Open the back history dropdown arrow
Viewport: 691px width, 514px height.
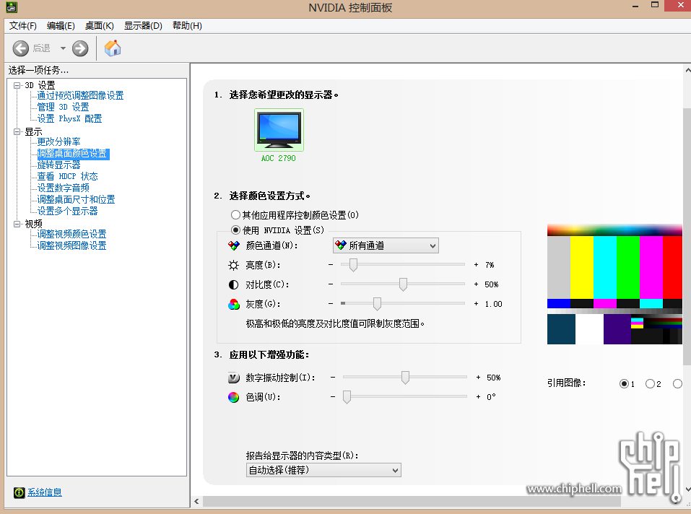tap(63, 48)
